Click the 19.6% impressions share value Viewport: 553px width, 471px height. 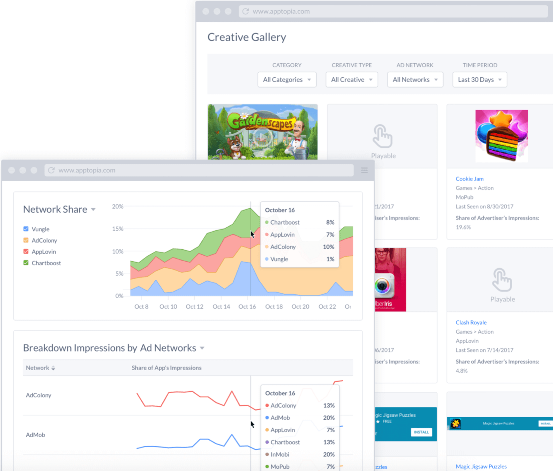463,227
